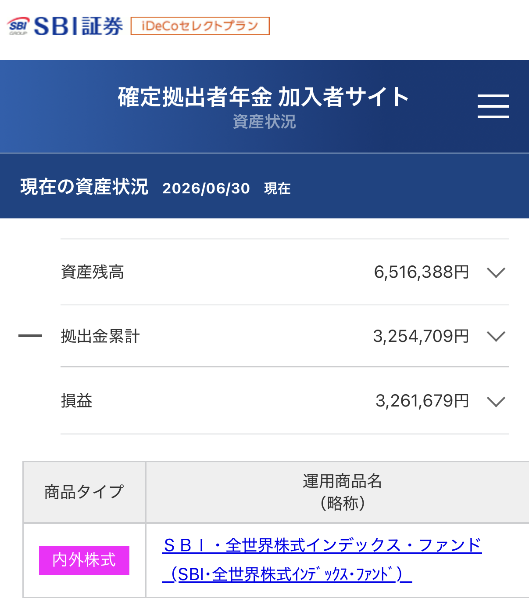Click the 3,254,709円 contribution amount
This screenshot has height=606, width=529.
click(x=421, y=336)
